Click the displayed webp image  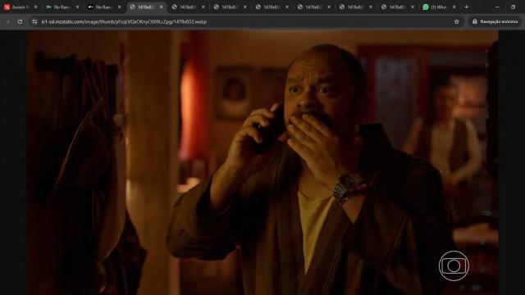tap(262, 162)
